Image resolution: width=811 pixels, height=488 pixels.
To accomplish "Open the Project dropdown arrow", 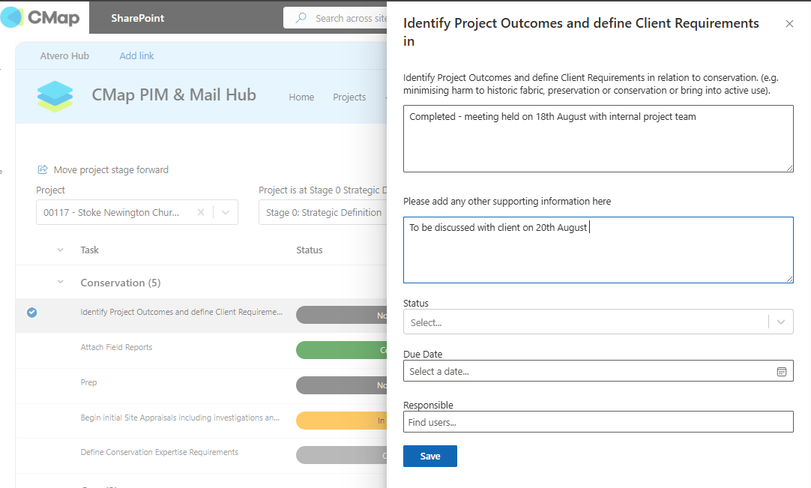I will (x=226, y=212).
